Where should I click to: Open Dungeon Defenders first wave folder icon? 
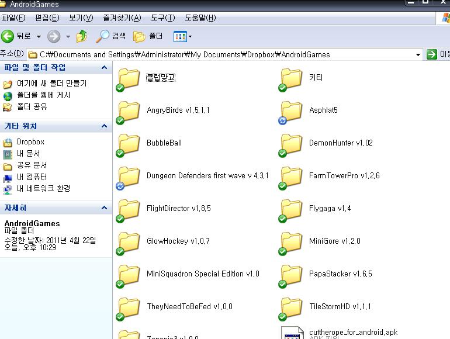point(129,178)
